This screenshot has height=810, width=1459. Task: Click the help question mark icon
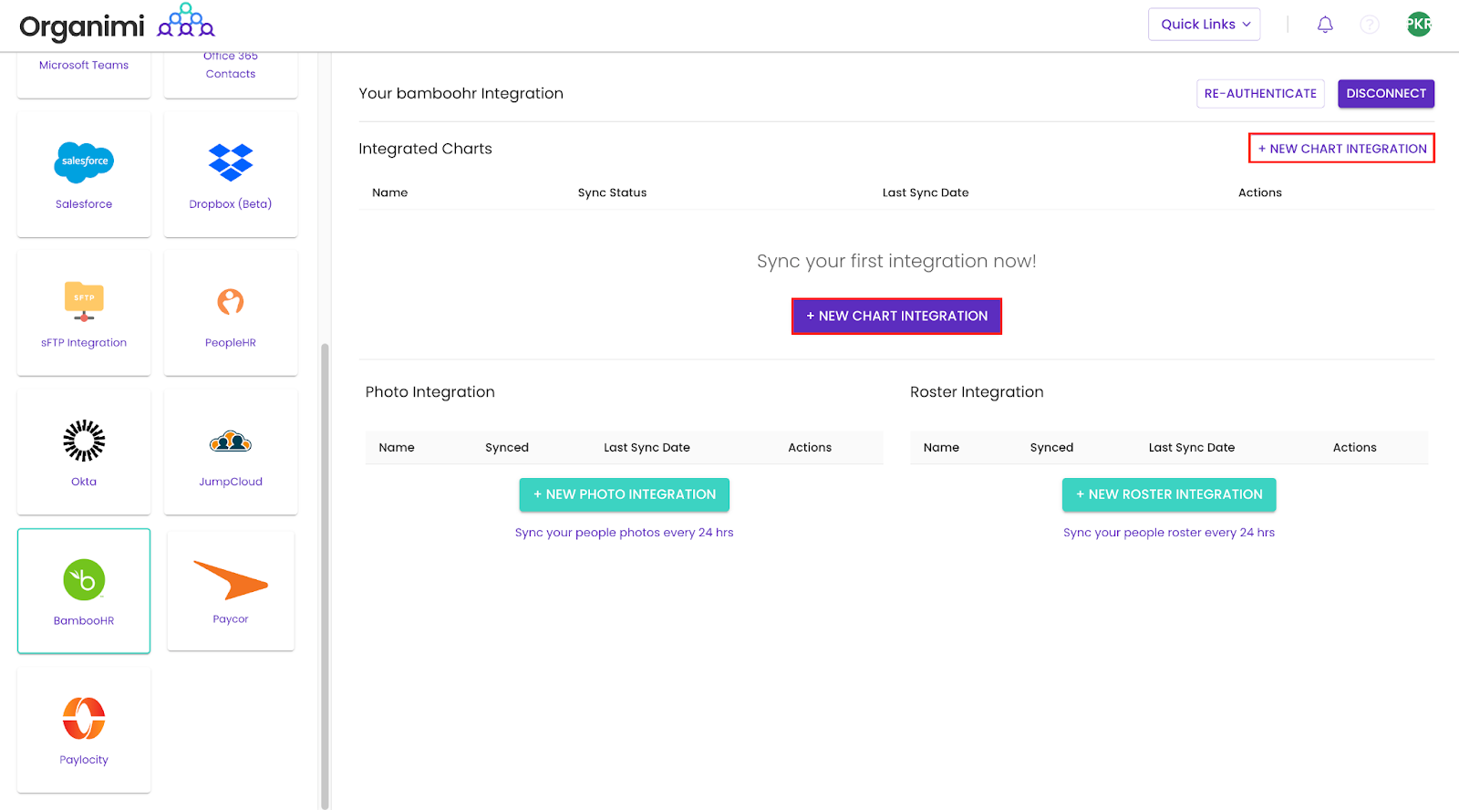coord(1370,25)
